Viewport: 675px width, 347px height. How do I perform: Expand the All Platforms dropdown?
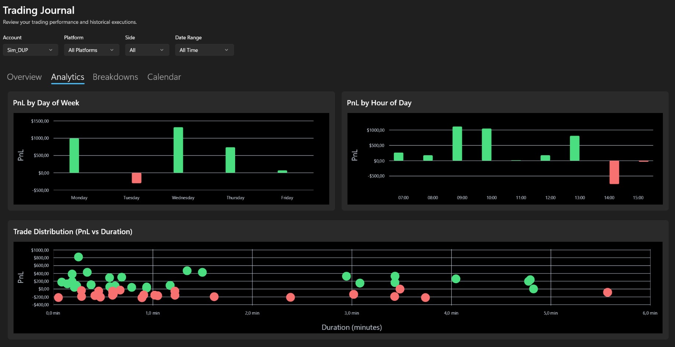pos(91,50)
